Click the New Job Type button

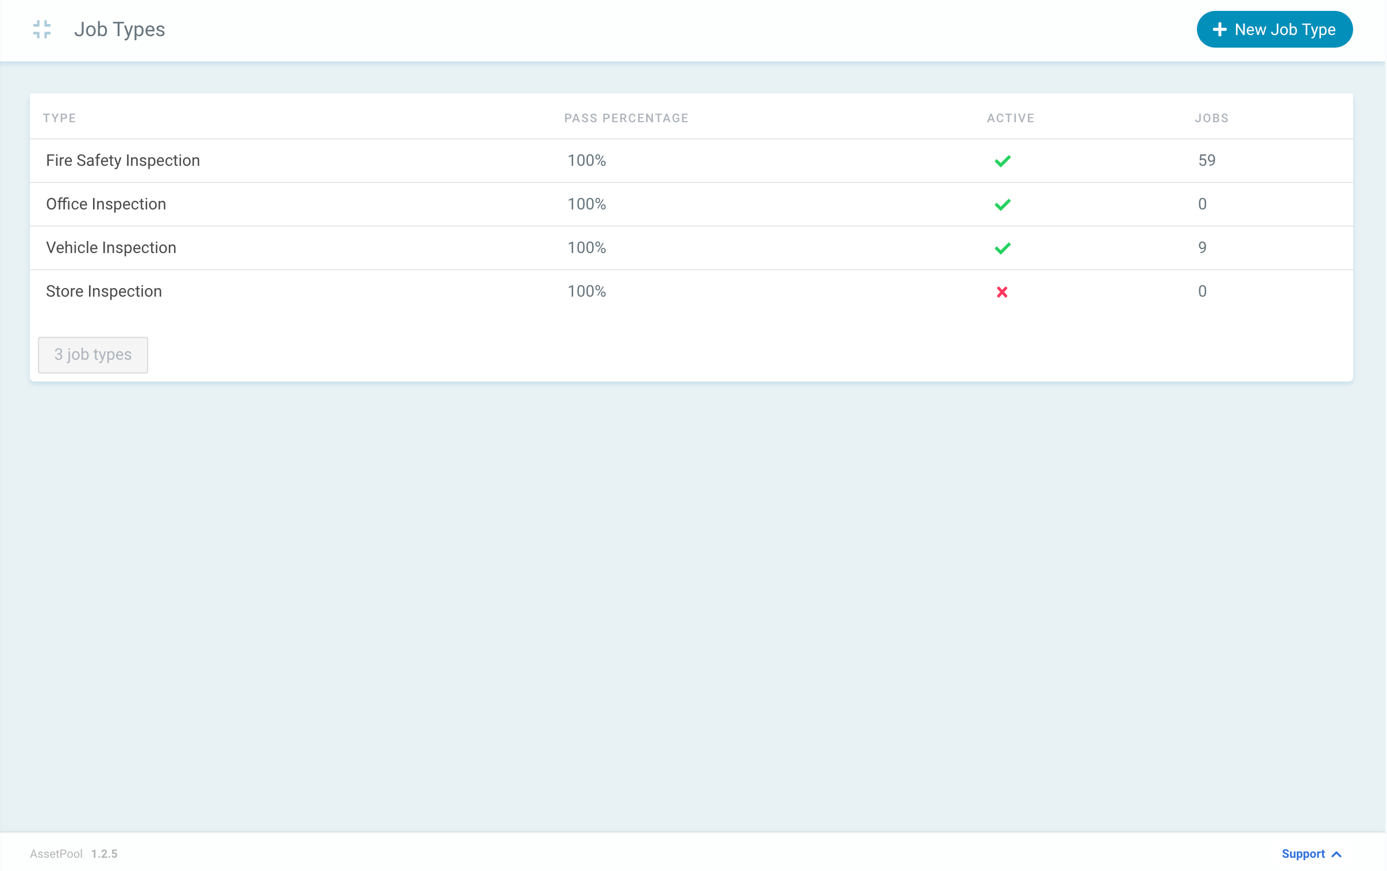[1274, 29]
